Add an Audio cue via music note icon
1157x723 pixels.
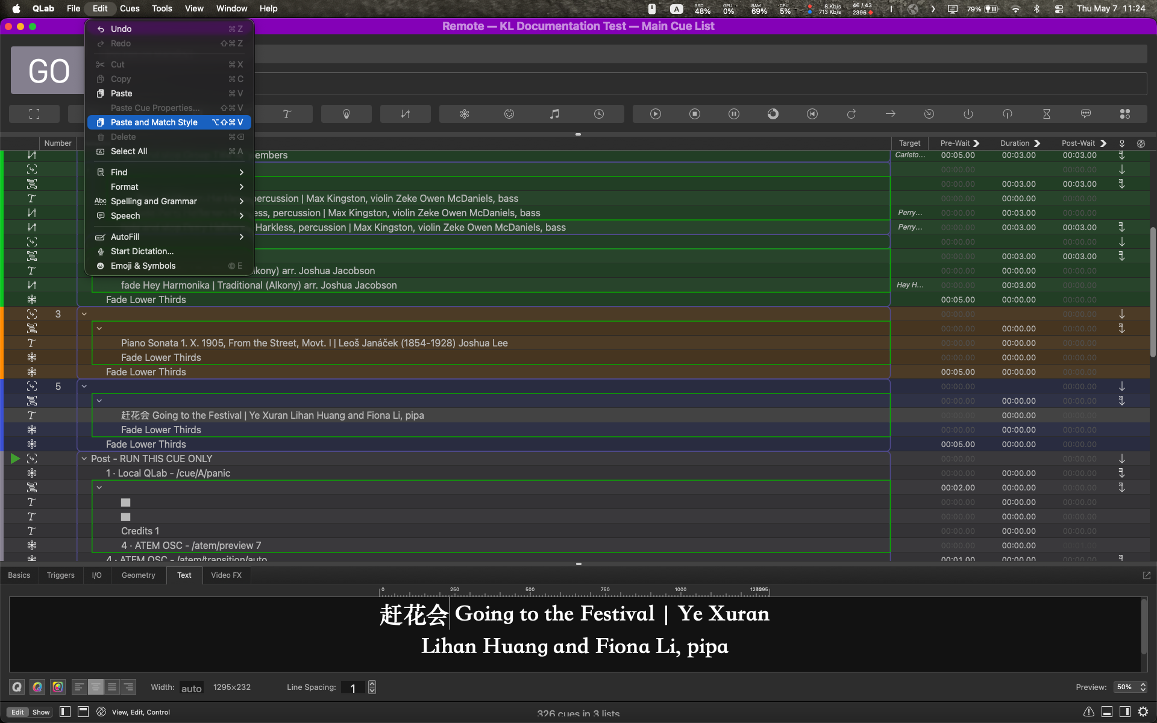pos(554,114)
